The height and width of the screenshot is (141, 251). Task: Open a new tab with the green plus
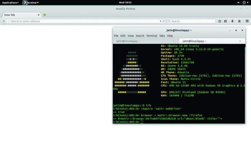[45, 15]
